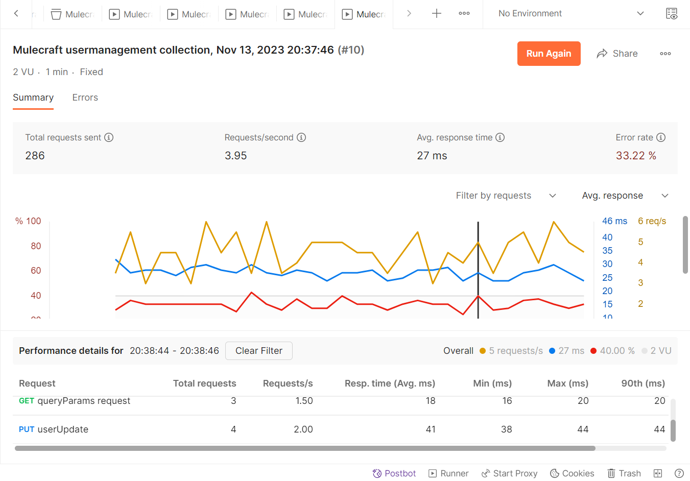Click info icon next to Error rate

[660, 137]
